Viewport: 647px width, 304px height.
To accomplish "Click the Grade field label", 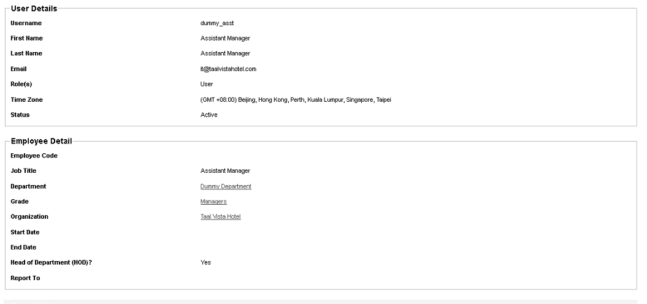I will tap(20, 202).
